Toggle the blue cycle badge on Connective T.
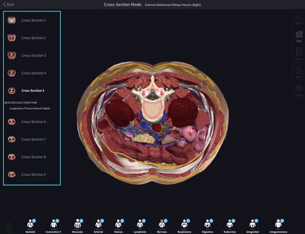Image resolution: width=305 pixels, height=234 pixels. coord(57,221)
